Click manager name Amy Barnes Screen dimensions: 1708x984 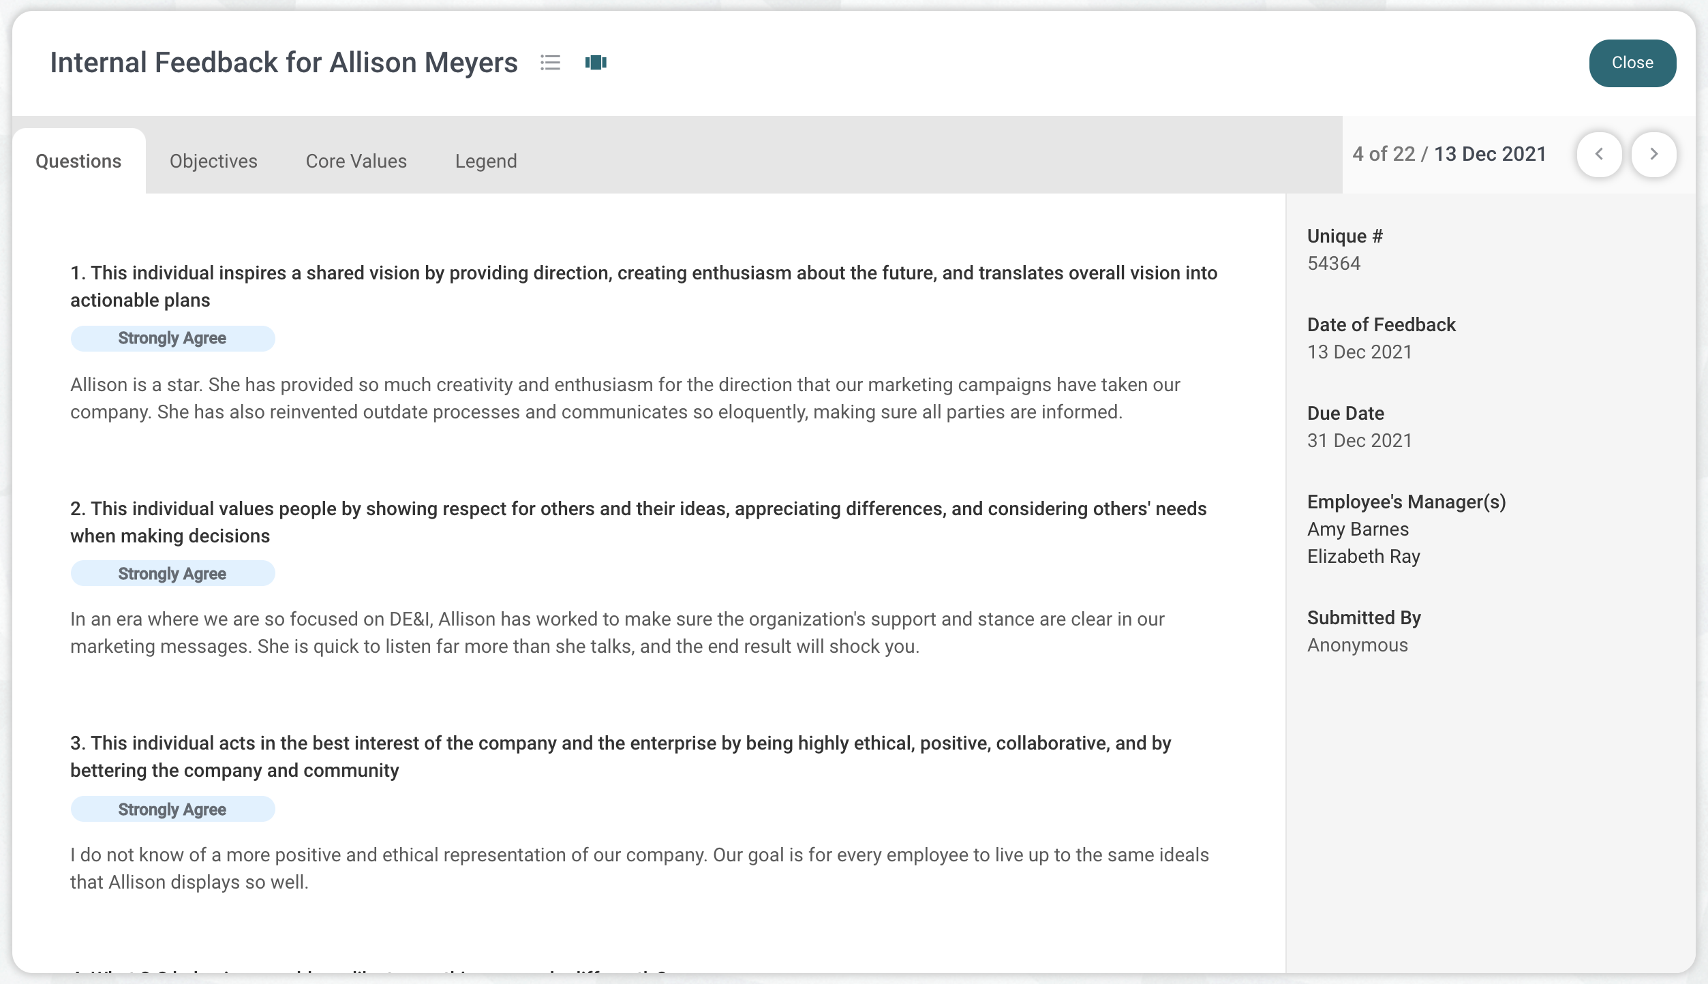[x=1358, y=529]
